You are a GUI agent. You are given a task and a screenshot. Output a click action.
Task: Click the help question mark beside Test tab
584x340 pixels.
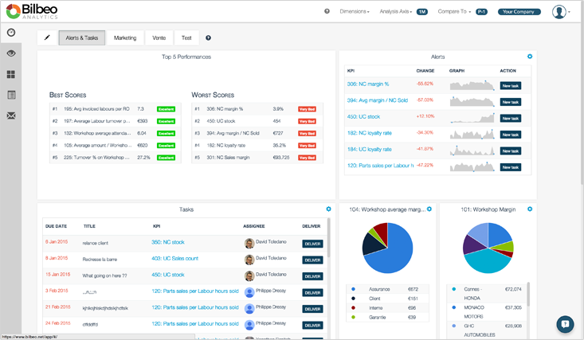pyautogui.click(x=209, y=37)
